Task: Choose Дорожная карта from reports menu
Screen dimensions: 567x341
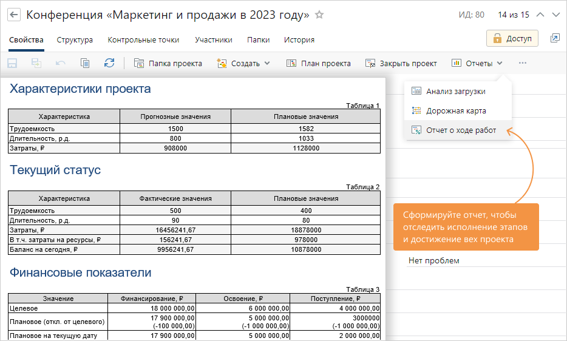Action: coord(456,111)
